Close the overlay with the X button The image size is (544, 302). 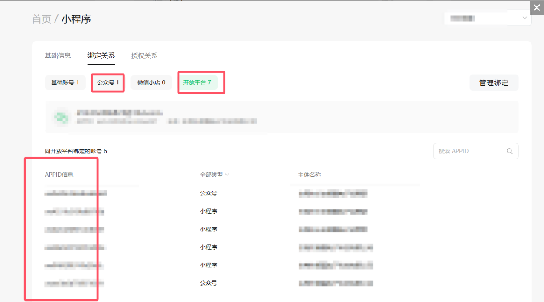click(x=537, y=7)
